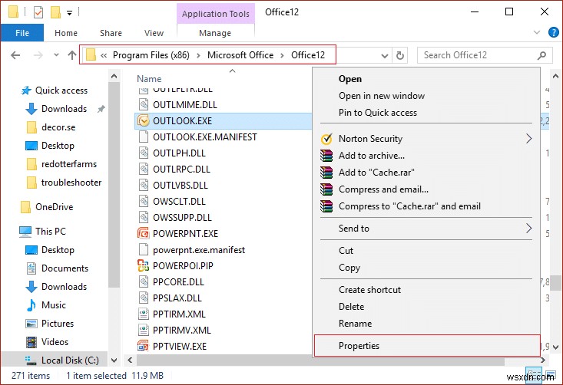Select the PPTIRM.XML file icon
Viewport: 563px width, 385px height.
click(x=144, y=314)
